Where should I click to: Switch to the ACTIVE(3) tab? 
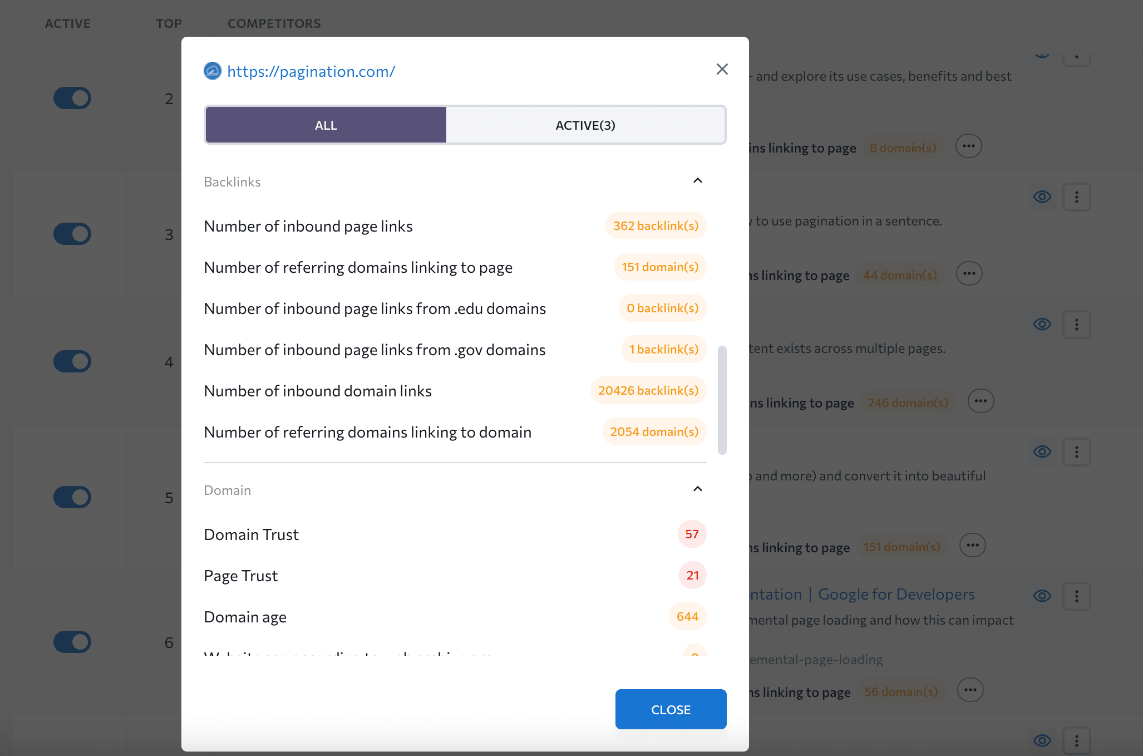point(585,125)
